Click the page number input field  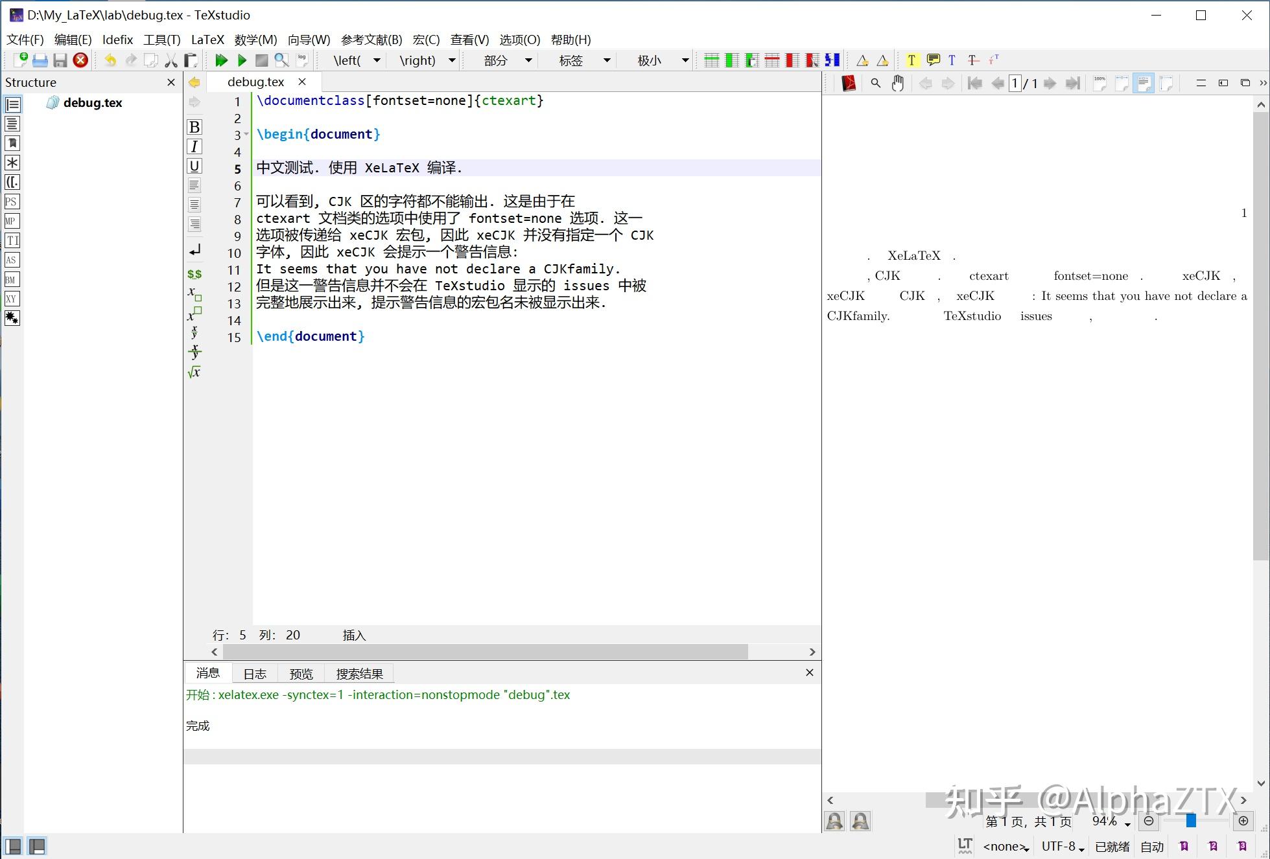1015,83
